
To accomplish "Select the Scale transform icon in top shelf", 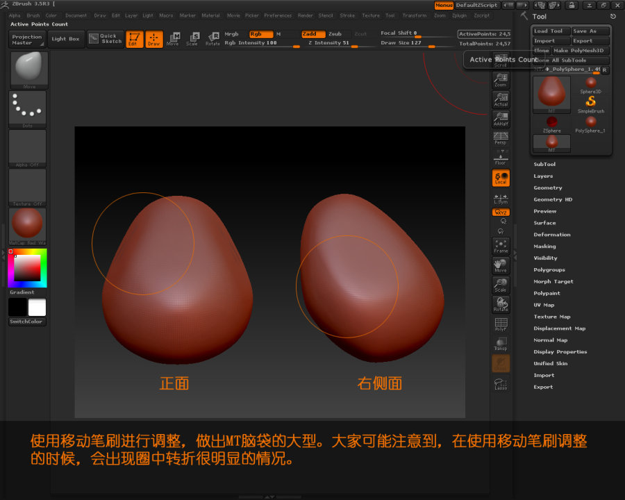I will 192,39.
